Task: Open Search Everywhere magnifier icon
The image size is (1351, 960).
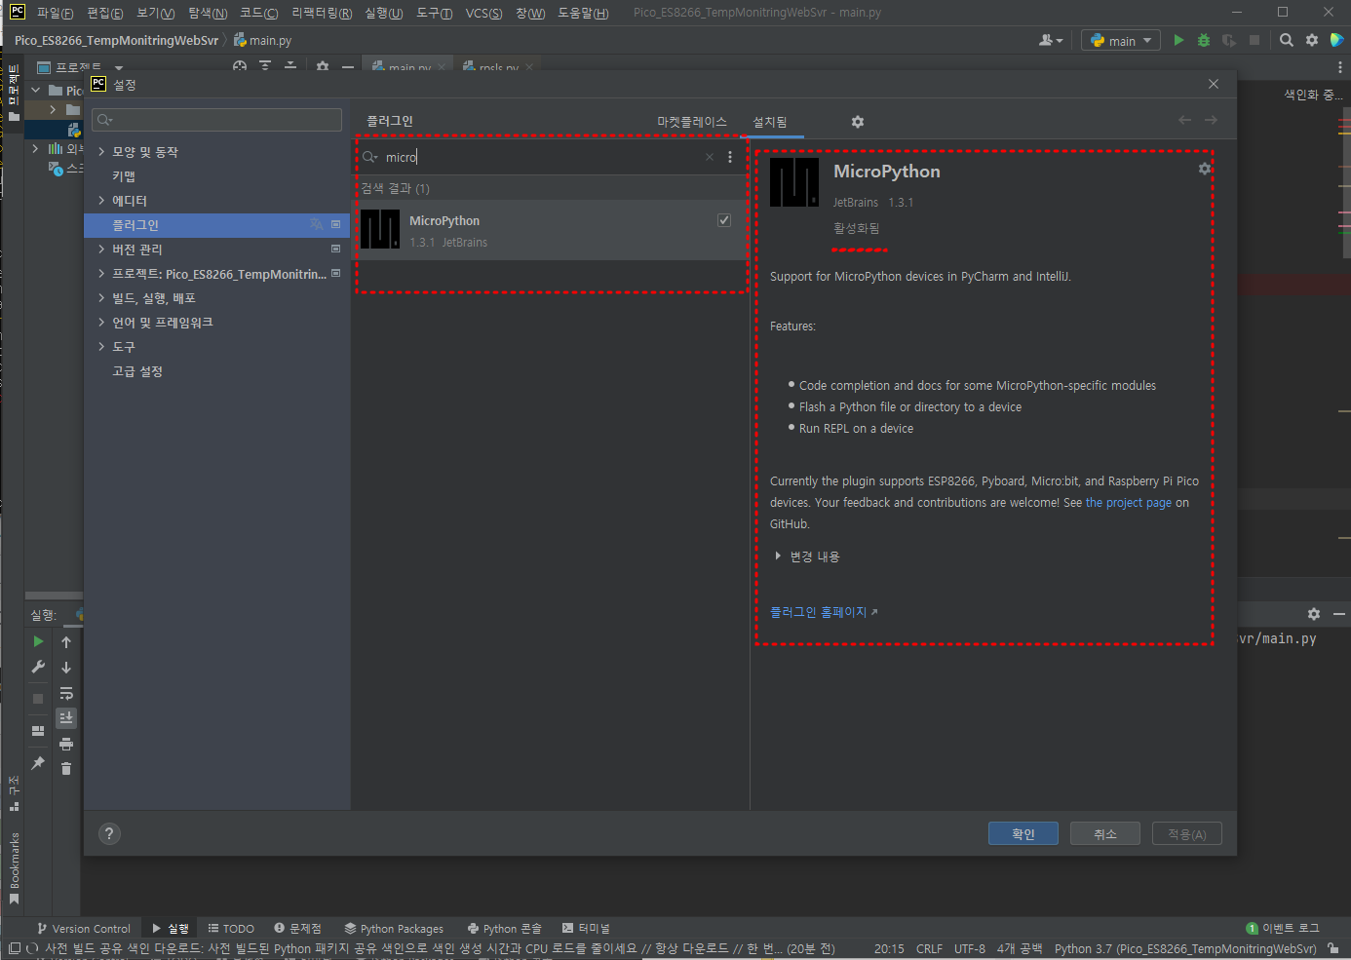Action: 1287,40
